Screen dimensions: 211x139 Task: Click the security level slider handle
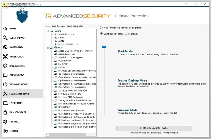[x=104, y=47]
